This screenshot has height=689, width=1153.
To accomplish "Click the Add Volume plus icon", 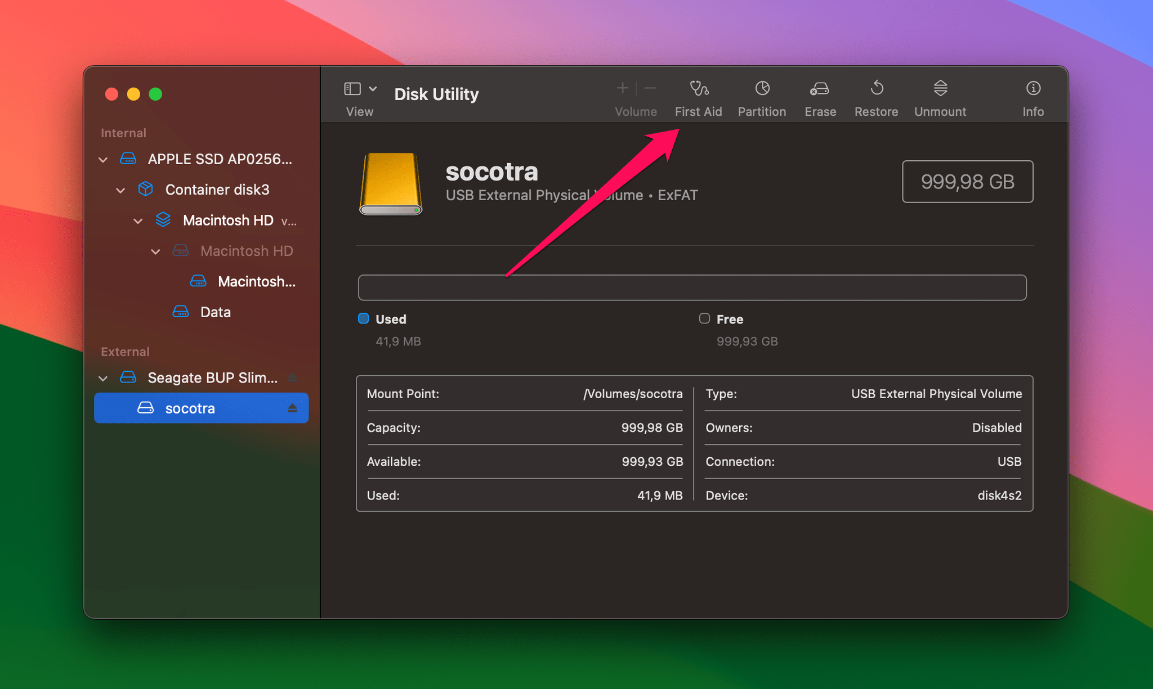I will click(x=622, y=88).
